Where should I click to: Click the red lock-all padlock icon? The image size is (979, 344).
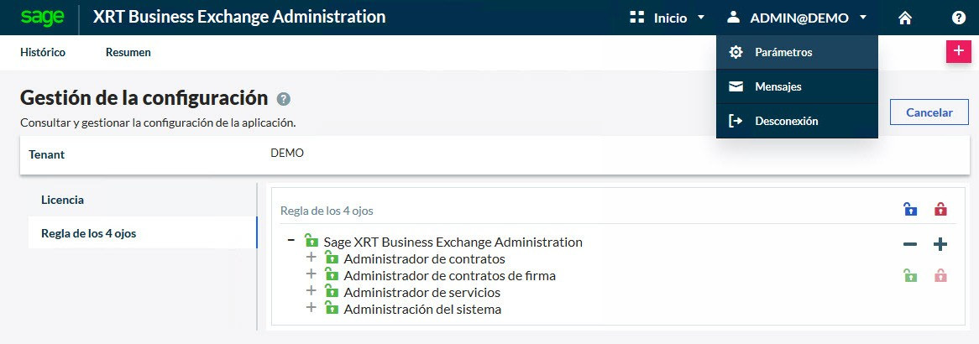click(940, 210)
